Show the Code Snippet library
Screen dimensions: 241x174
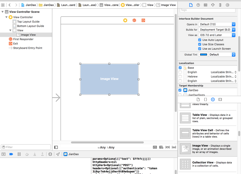205,100
